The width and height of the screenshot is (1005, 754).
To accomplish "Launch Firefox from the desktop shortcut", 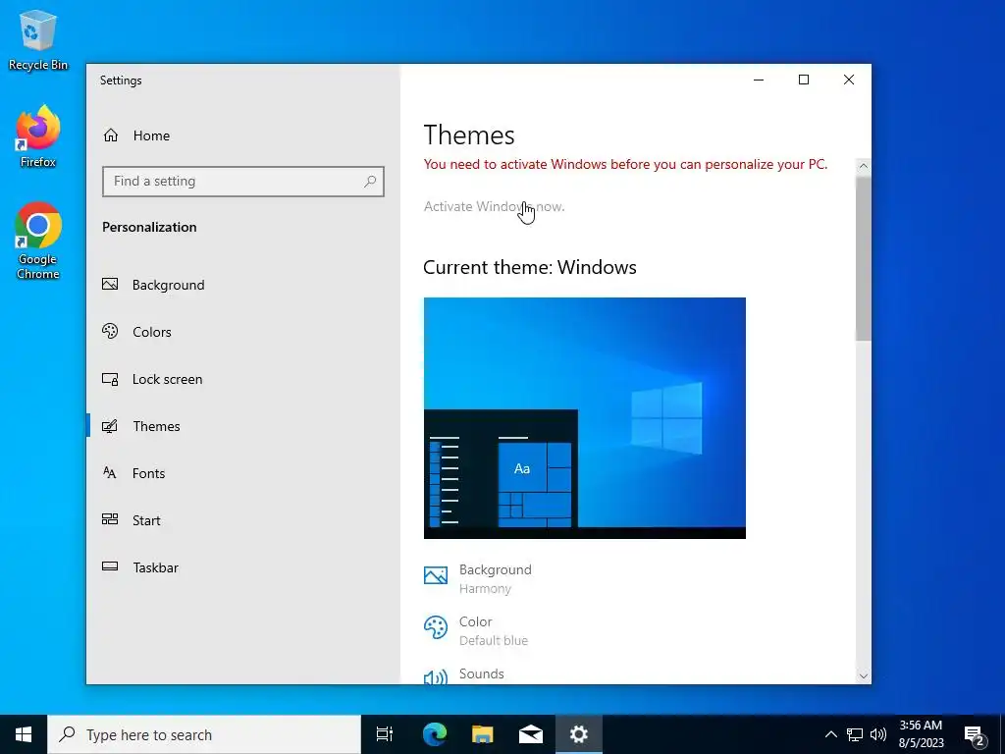I will [38, 136].
